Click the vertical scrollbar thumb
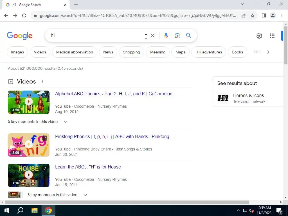Screen dimensions: 288x216 click(x=285, y=45)
